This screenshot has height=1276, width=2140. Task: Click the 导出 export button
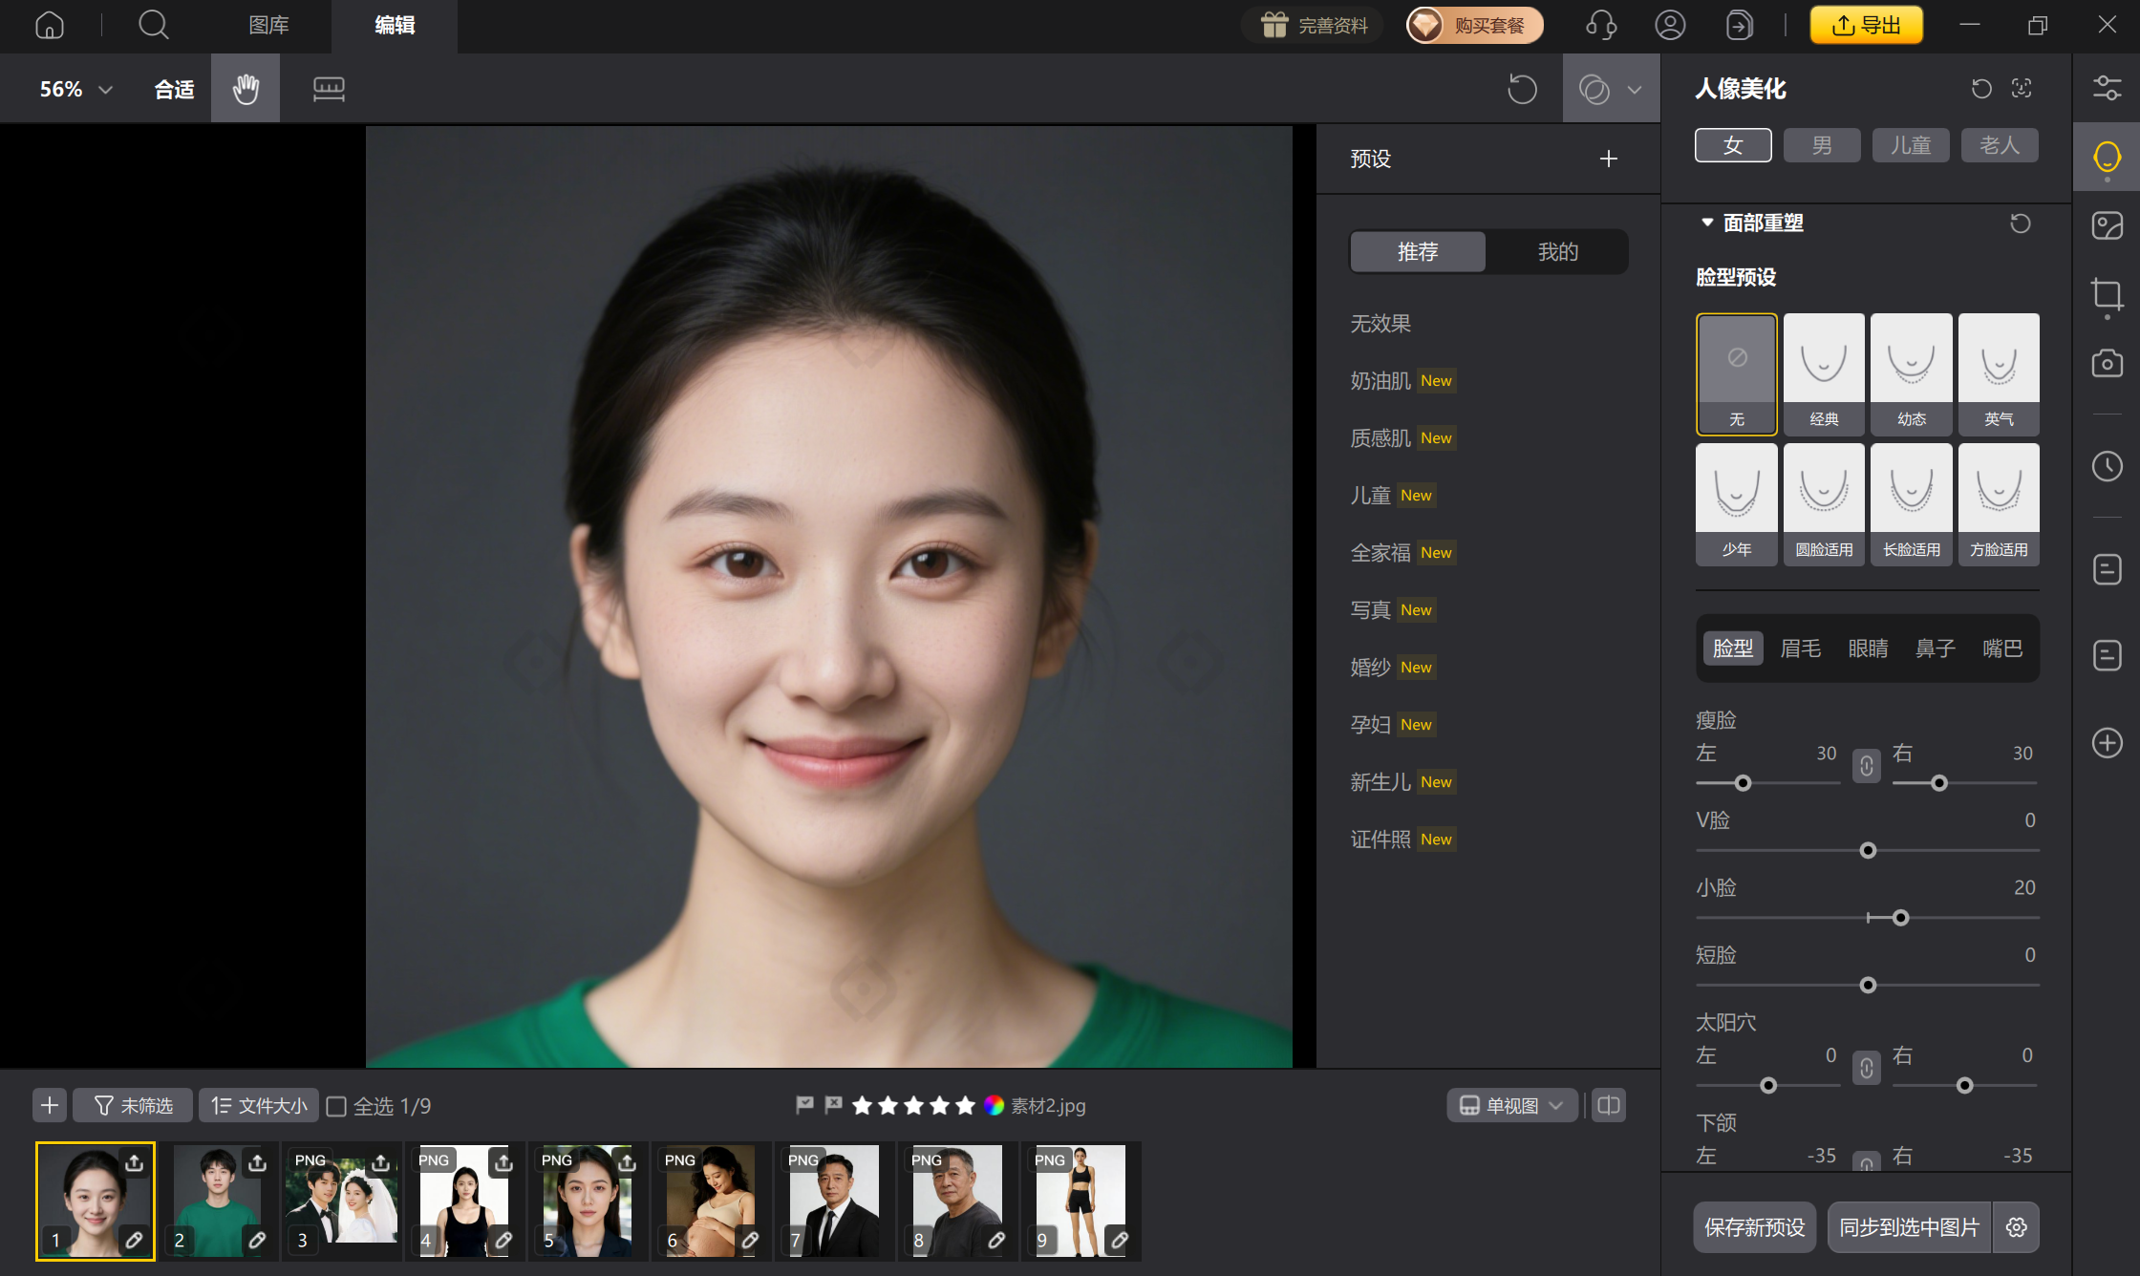[1866, 26]
